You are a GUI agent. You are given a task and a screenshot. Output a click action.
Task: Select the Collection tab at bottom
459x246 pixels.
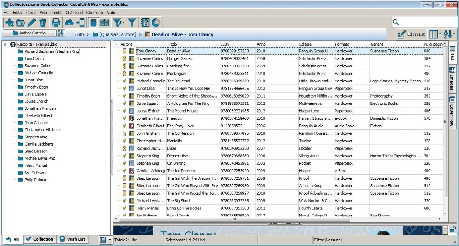click(x=39, y=239)
